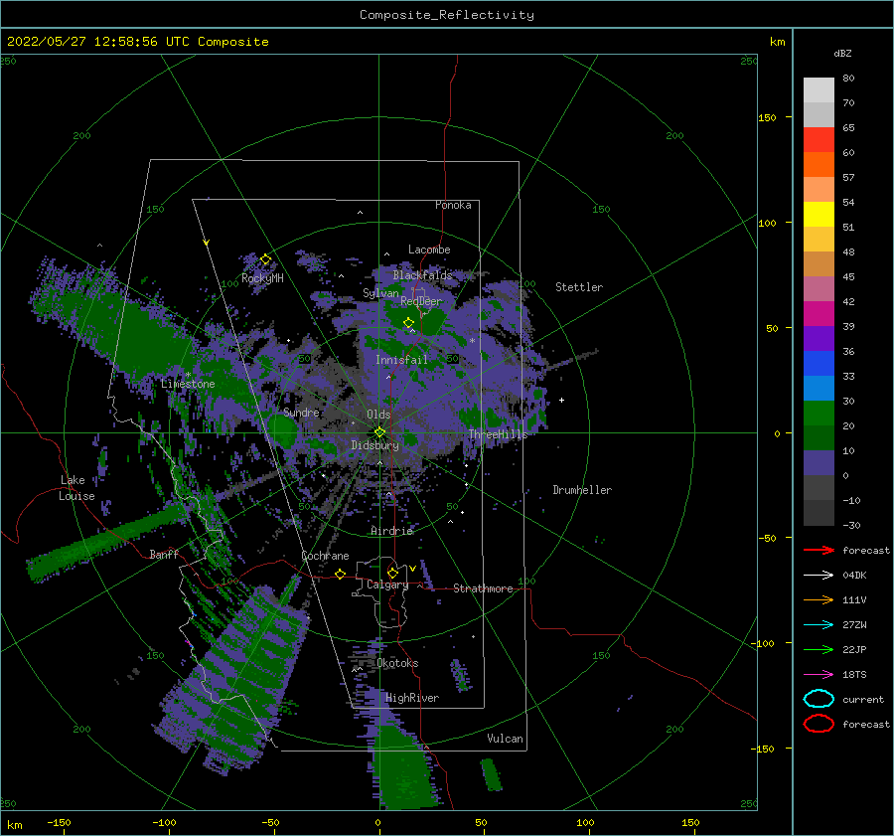Click the dBZ legend heading
894x836 pixels.
click(842, 53)
